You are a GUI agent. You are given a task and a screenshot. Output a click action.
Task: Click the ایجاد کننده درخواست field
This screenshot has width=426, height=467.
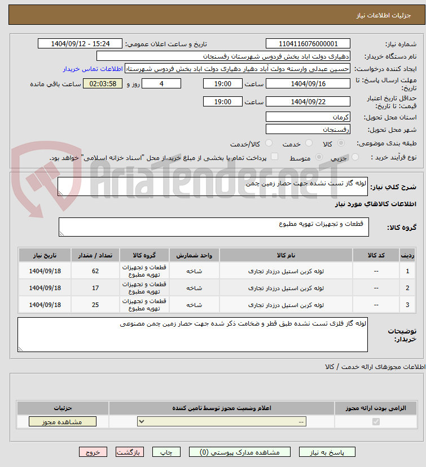click(x=238, y=69)
